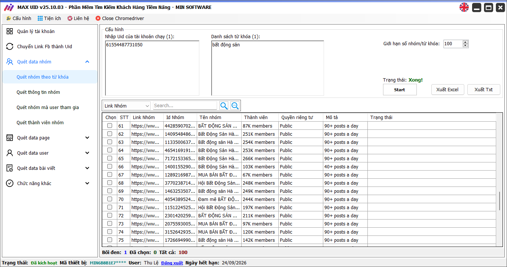Click the Close Chromedriver red icon
The image size is (507, 267).
click(98, 19)
